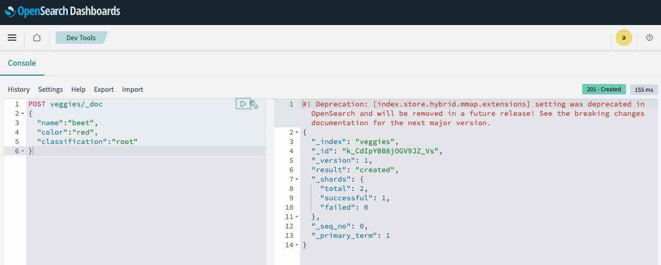Click the 201 - Created status badge
This screenshot has width=661, height=265.
[x=604, y=89]
